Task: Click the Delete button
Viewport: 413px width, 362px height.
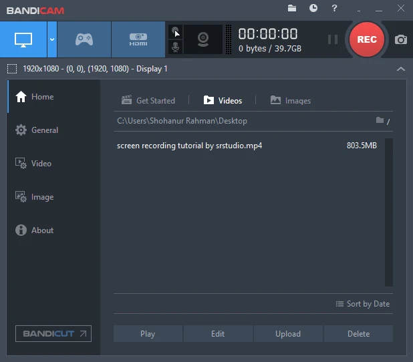Action: coord(358,334)
